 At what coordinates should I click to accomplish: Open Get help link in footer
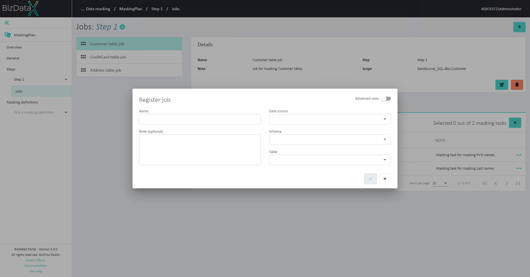click(x=36, y=271)
